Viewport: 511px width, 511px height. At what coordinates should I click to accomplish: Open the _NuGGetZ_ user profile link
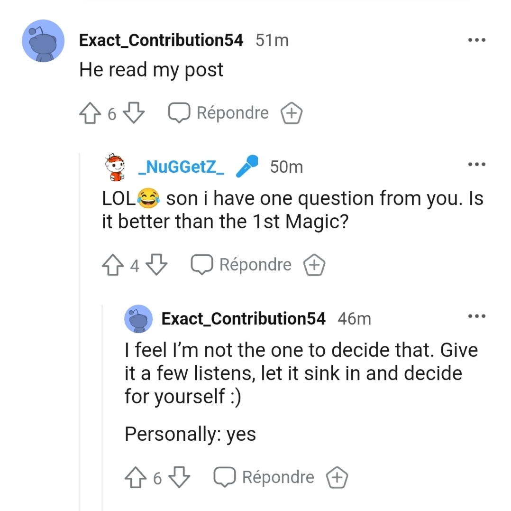[x=181, y=167]
